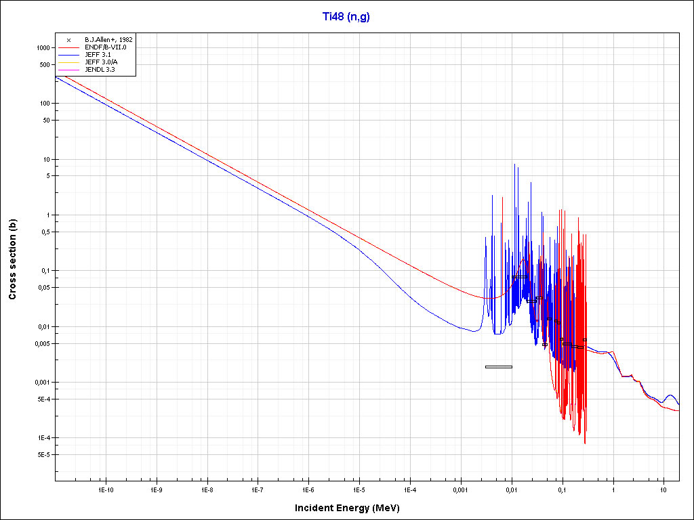694x520 pixels.
Task: Select the JENDL 3.3 legend label
Action: coord(99,69)
